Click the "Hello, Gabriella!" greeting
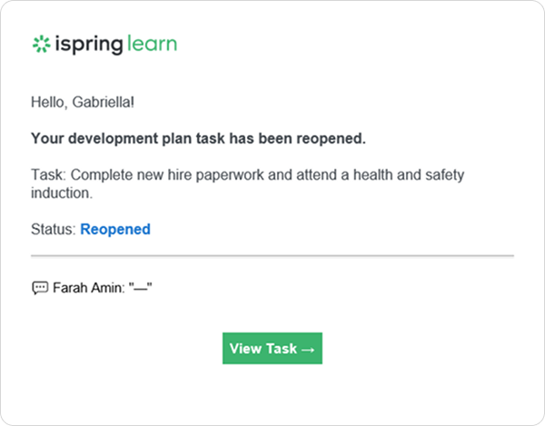This screenshot has height=426, width=545. (82, 103)
